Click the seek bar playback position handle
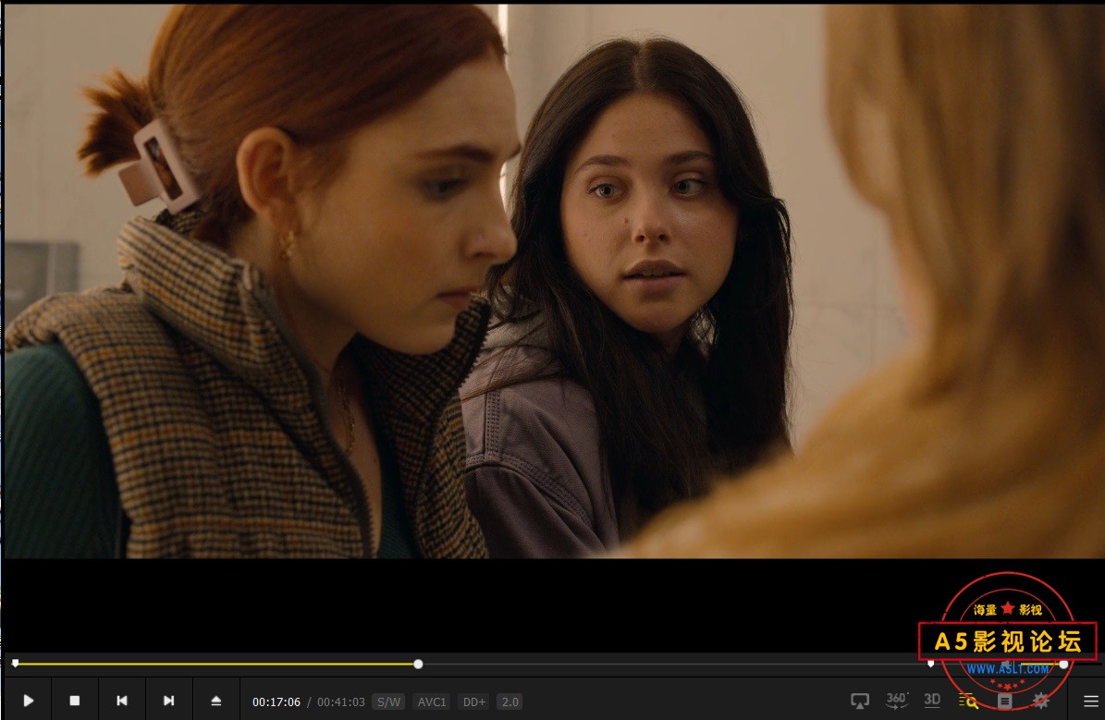The width and height of the screenshot is (1105, 720). [418, 664]
